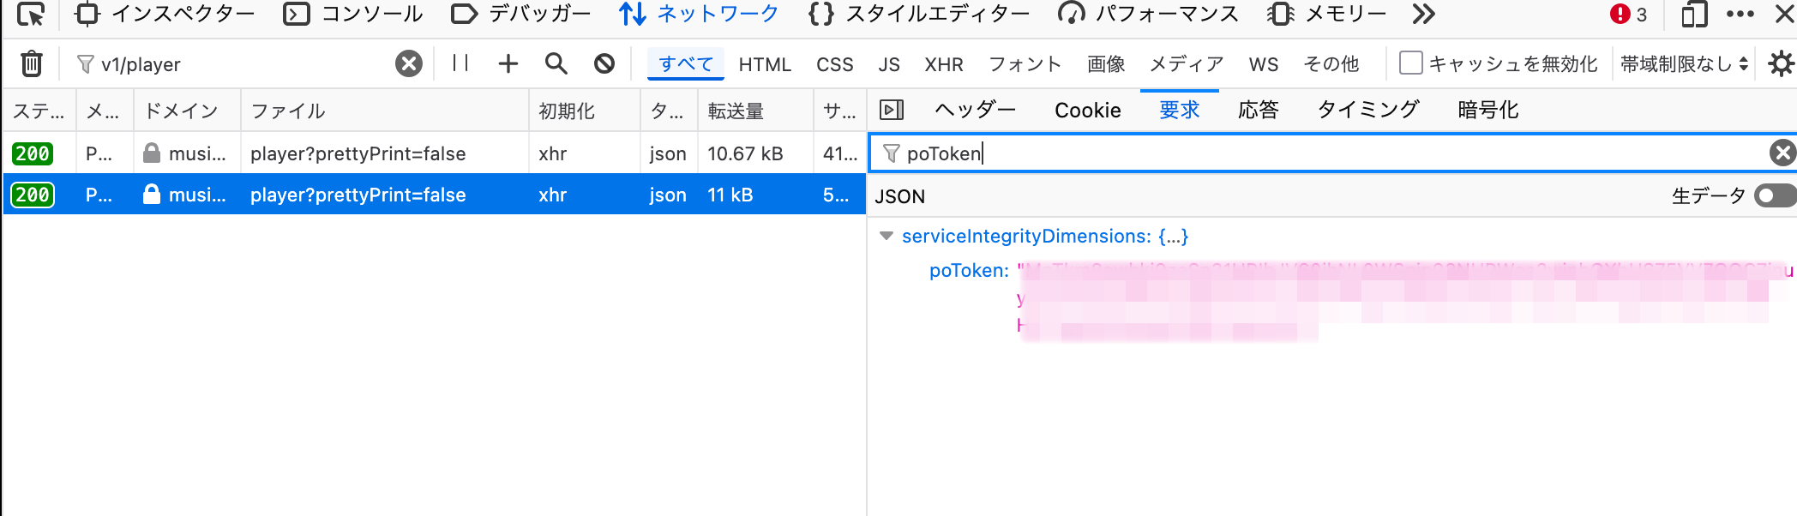Toggle 生データ raw data switch
The width and height of the screenshot is (1797, 516).
[1774, 196]
